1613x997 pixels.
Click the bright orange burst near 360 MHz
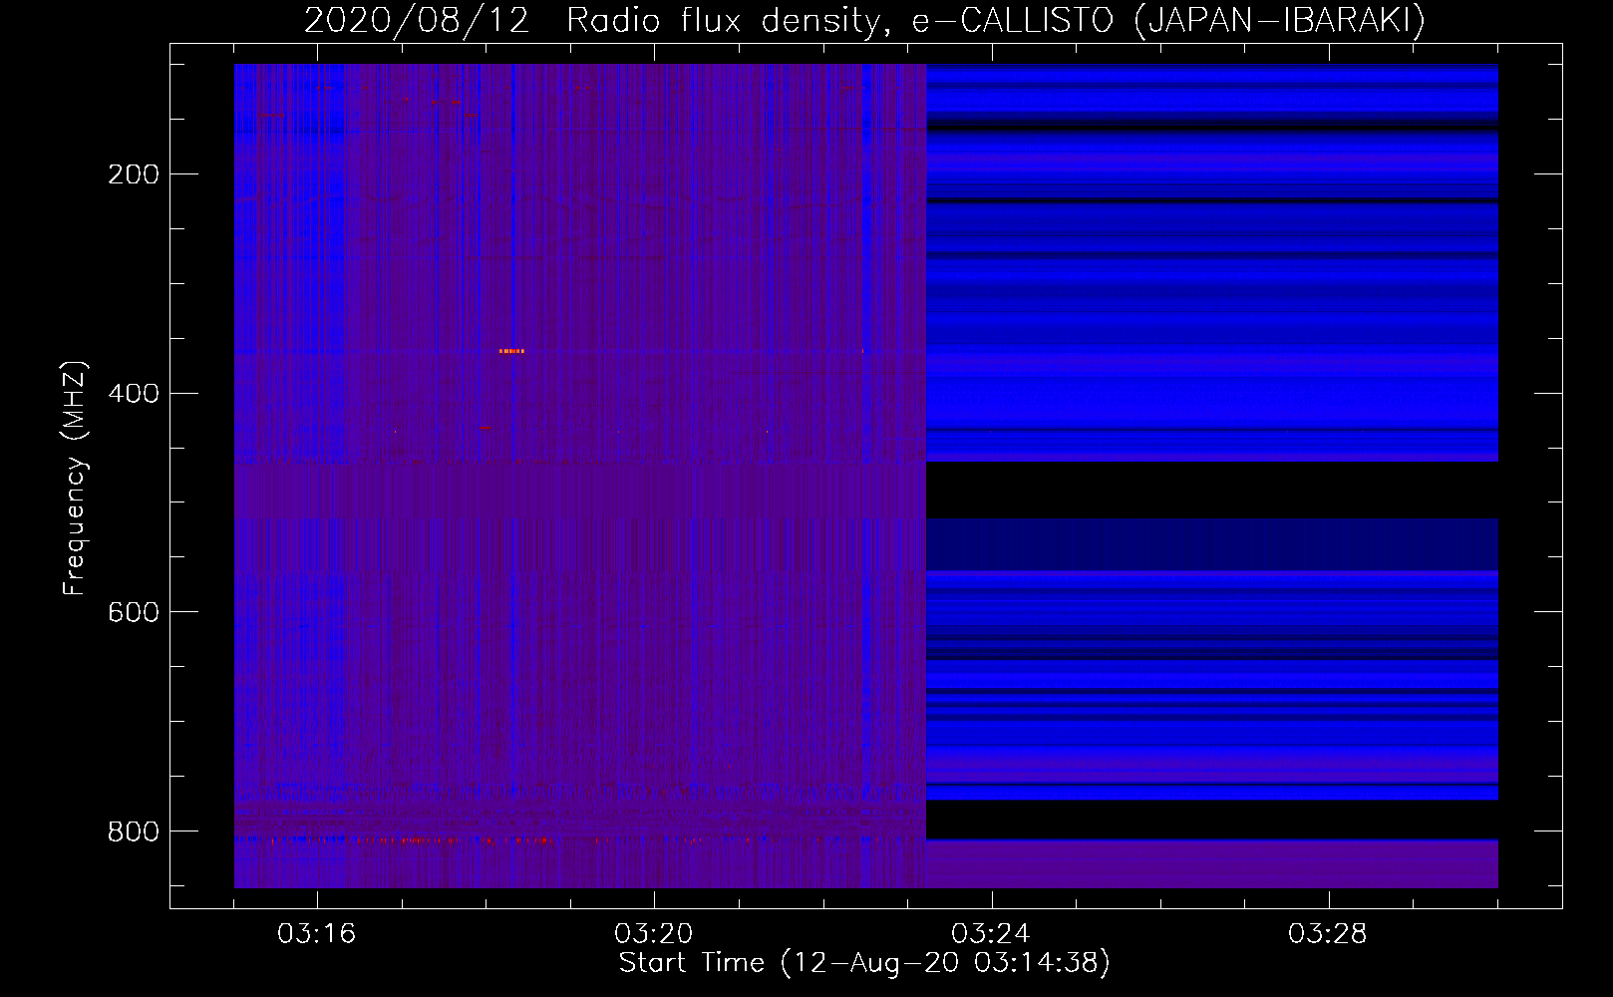pyautogui.click(x=511, y=351)
